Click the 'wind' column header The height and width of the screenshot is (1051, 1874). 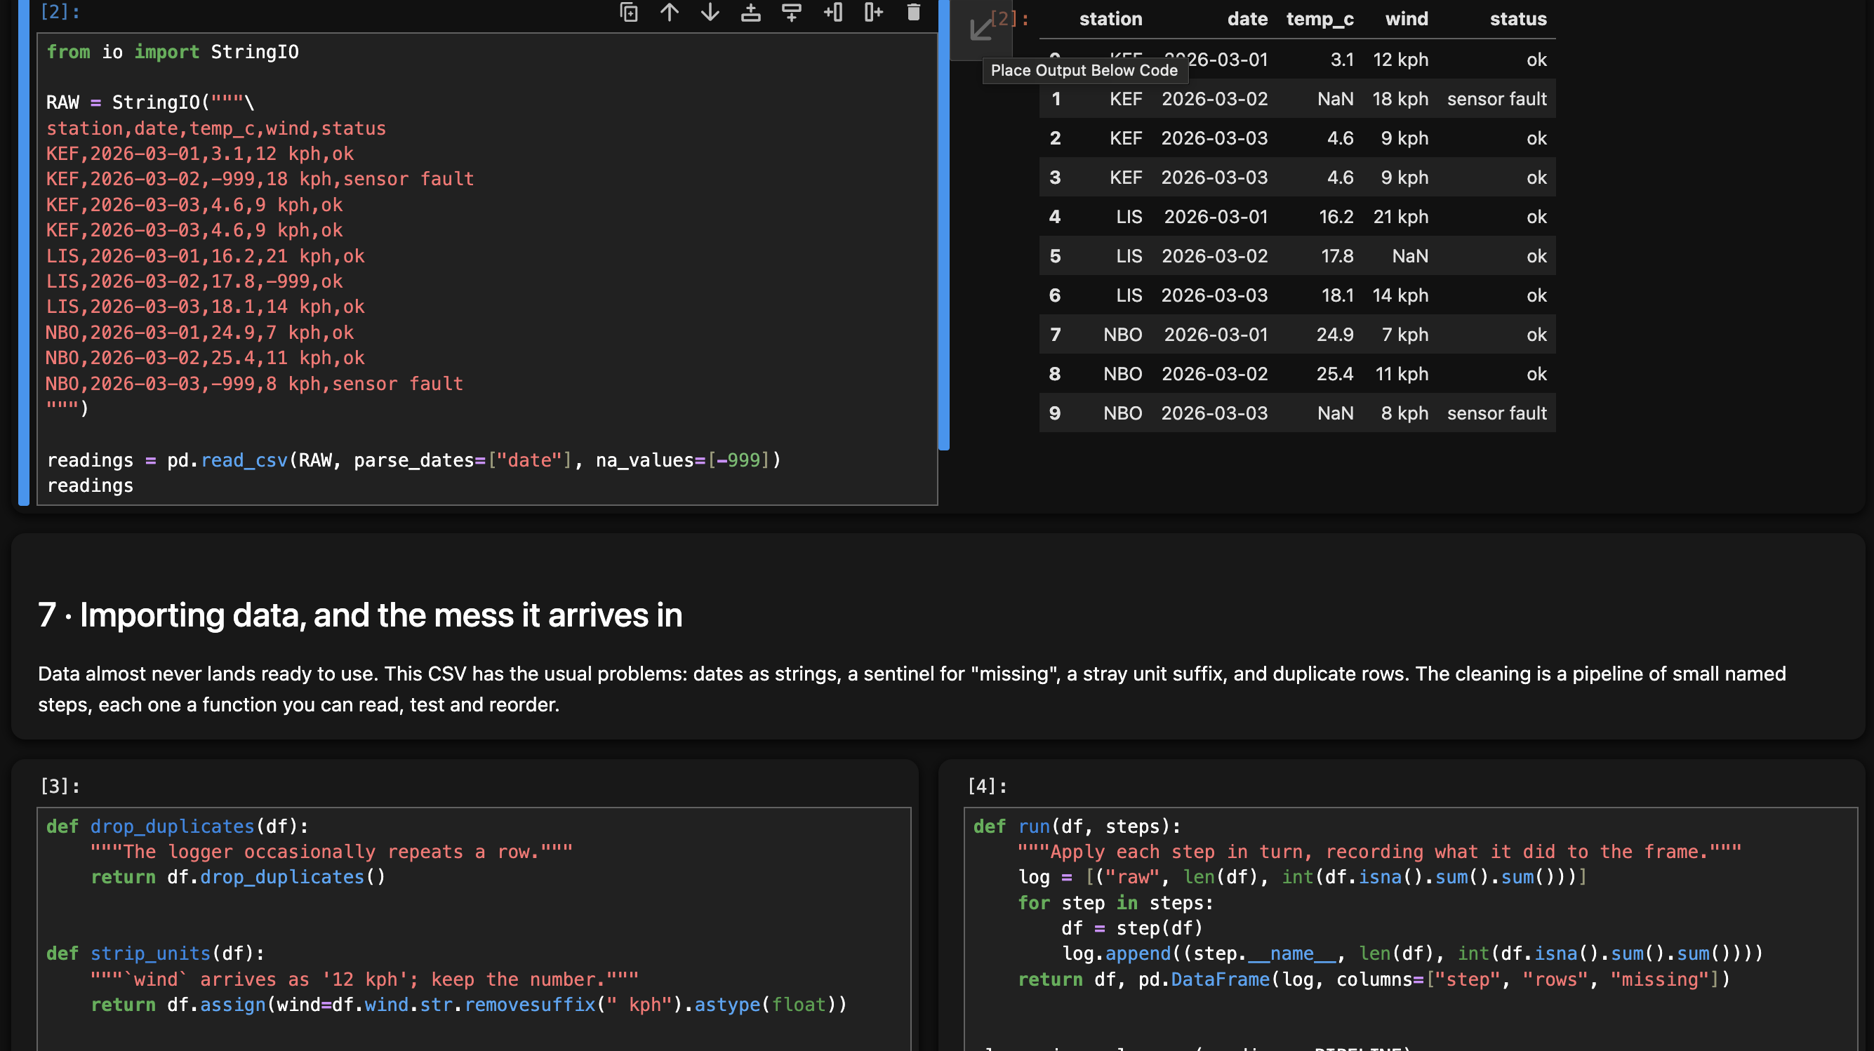coord(1407,19)
